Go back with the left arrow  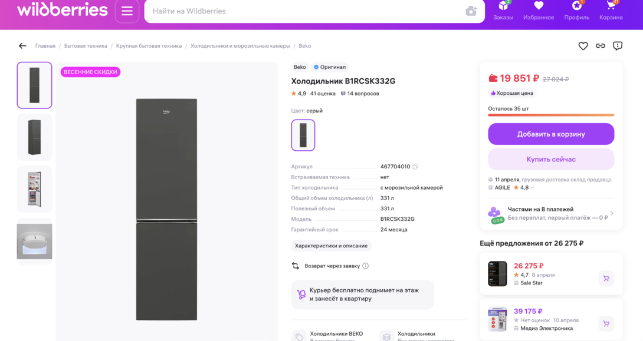pyautogui.click(x=22, y=46)
